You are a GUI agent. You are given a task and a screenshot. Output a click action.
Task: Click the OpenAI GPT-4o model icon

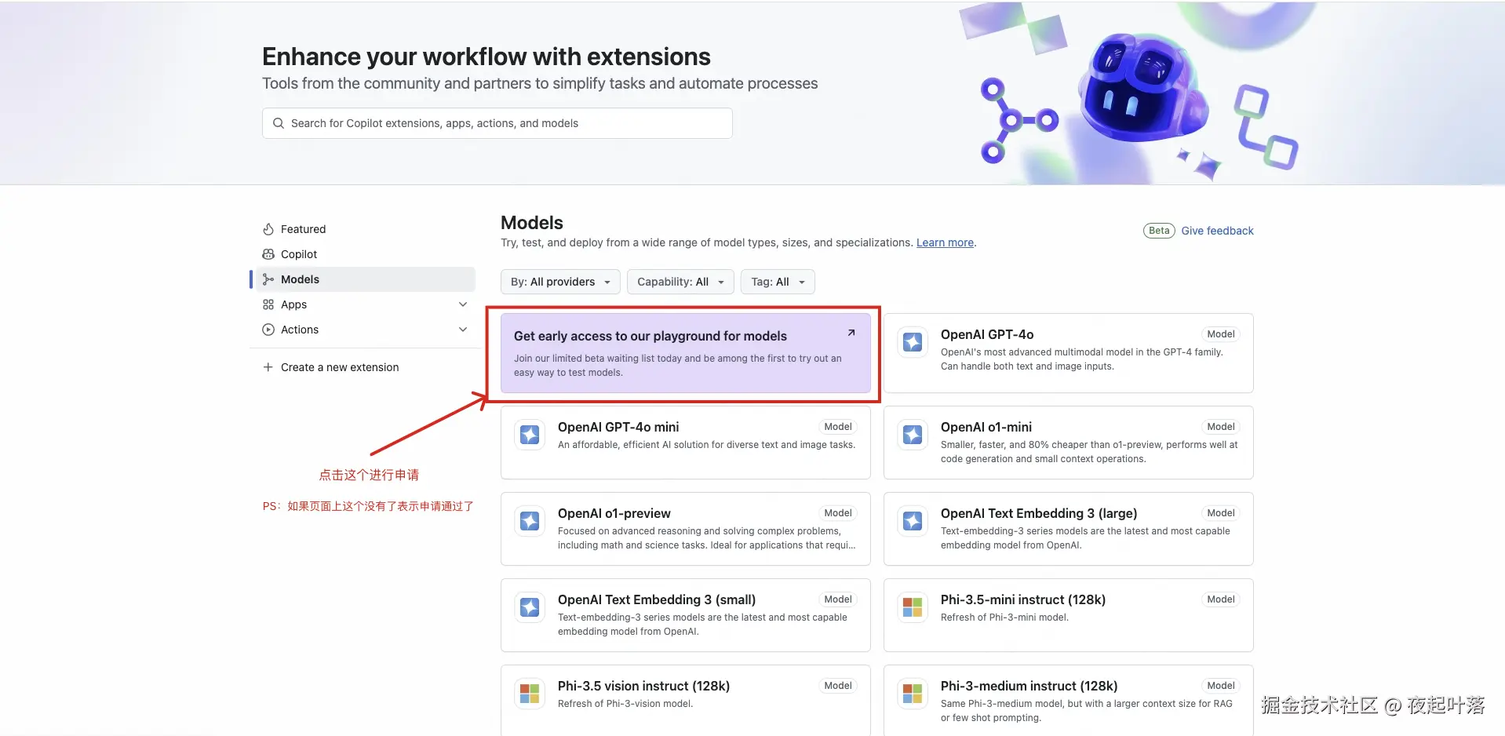click(x=913, y=342)
